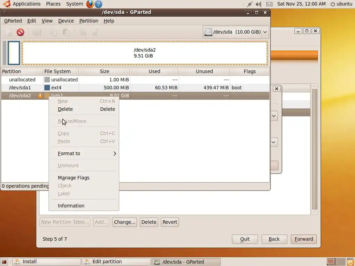Click the Undo last operation toolbar icon
The width and height of the screenshot is (355, 266).
(83, 32)
